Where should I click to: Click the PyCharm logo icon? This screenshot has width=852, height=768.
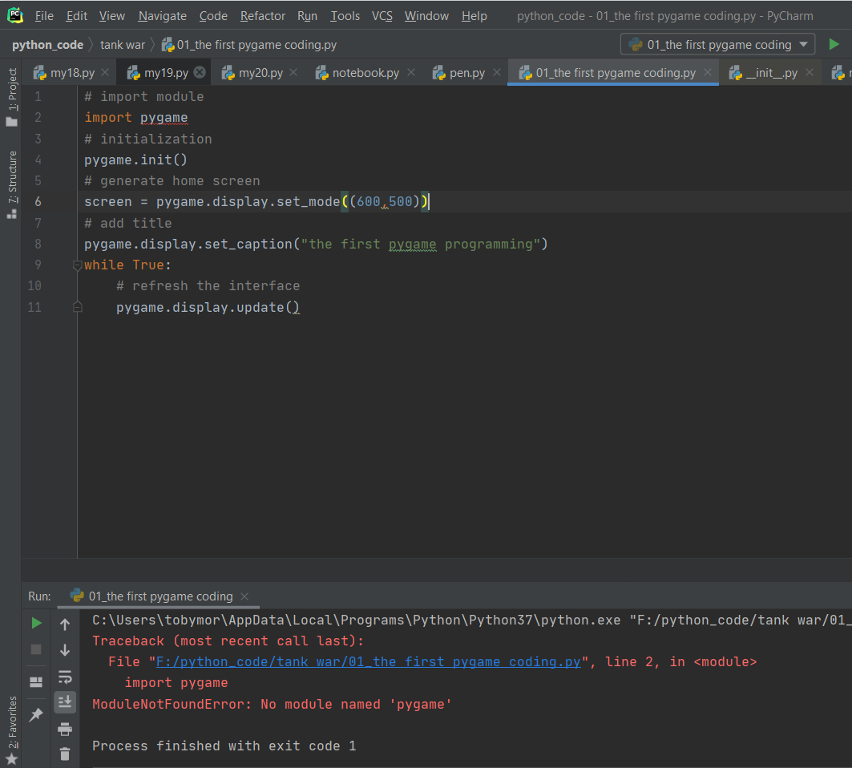15,15
